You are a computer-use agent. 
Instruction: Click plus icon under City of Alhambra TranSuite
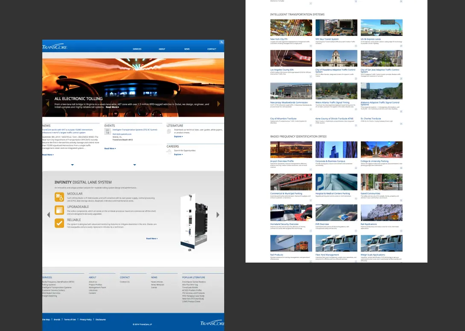[311, 125]
